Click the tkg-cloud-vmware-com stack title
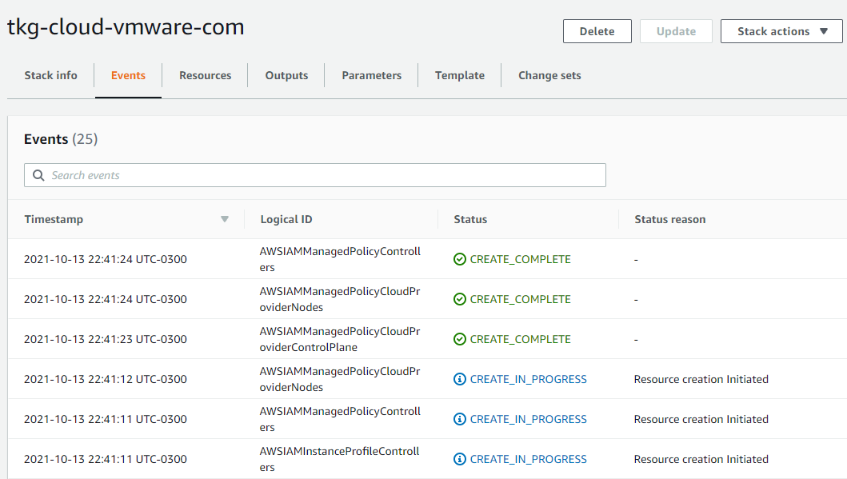 tap(126, 27)
